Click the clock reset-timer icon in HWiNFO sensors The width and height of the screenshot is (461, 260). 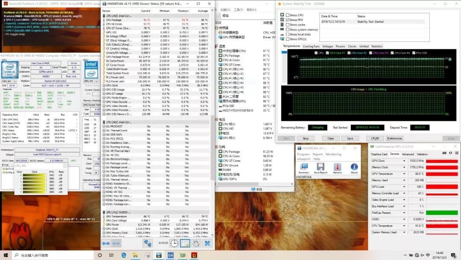click(174, 243)
